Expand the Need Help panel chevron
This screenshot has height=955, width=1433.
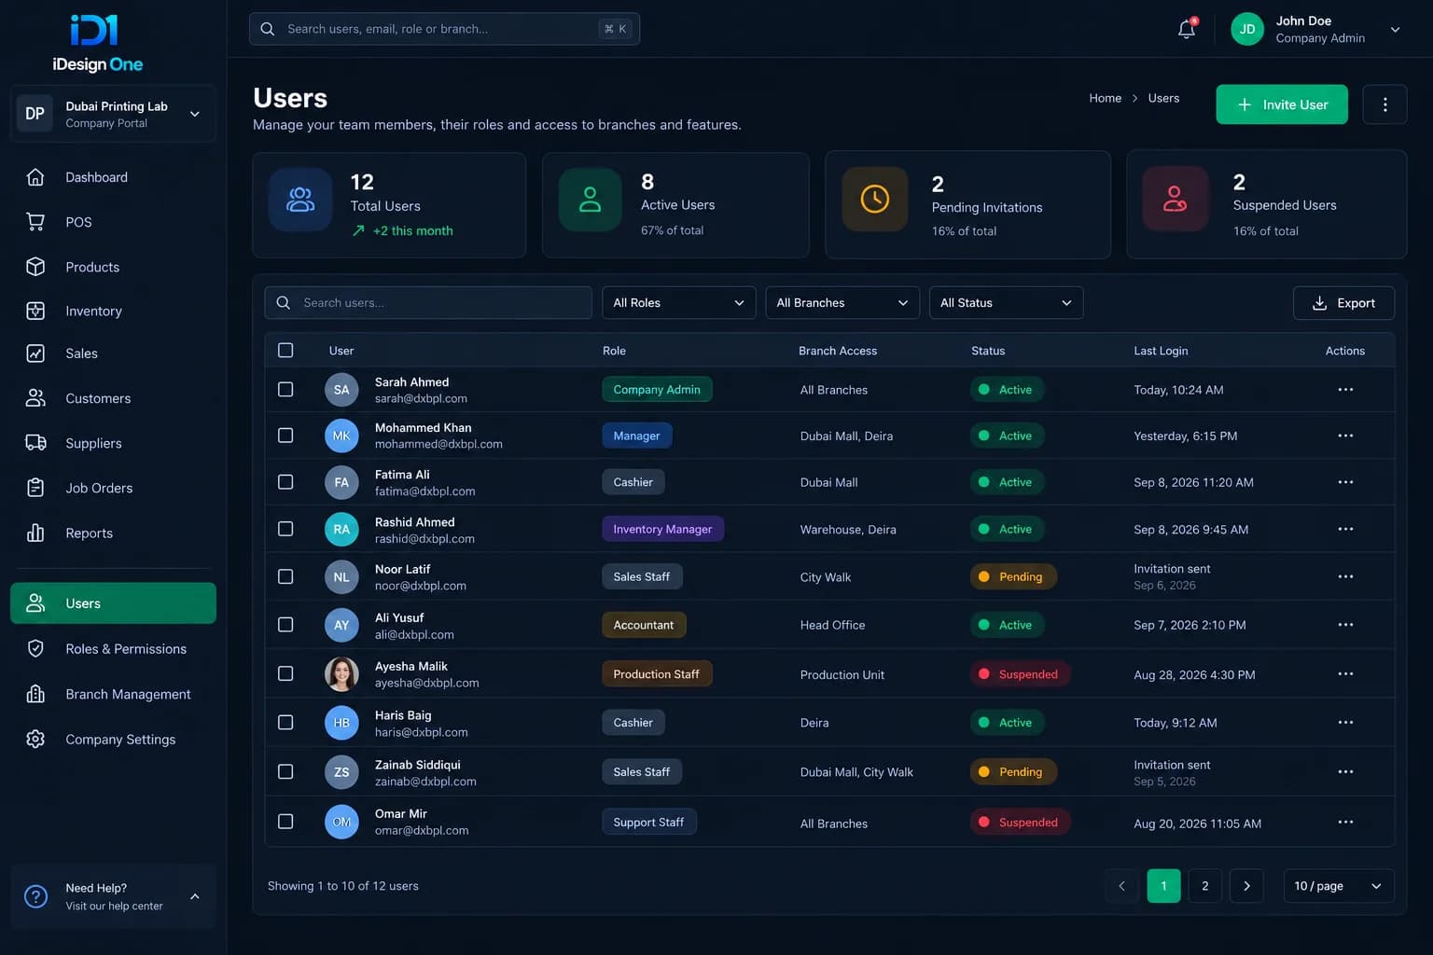(x=195, y=896)
